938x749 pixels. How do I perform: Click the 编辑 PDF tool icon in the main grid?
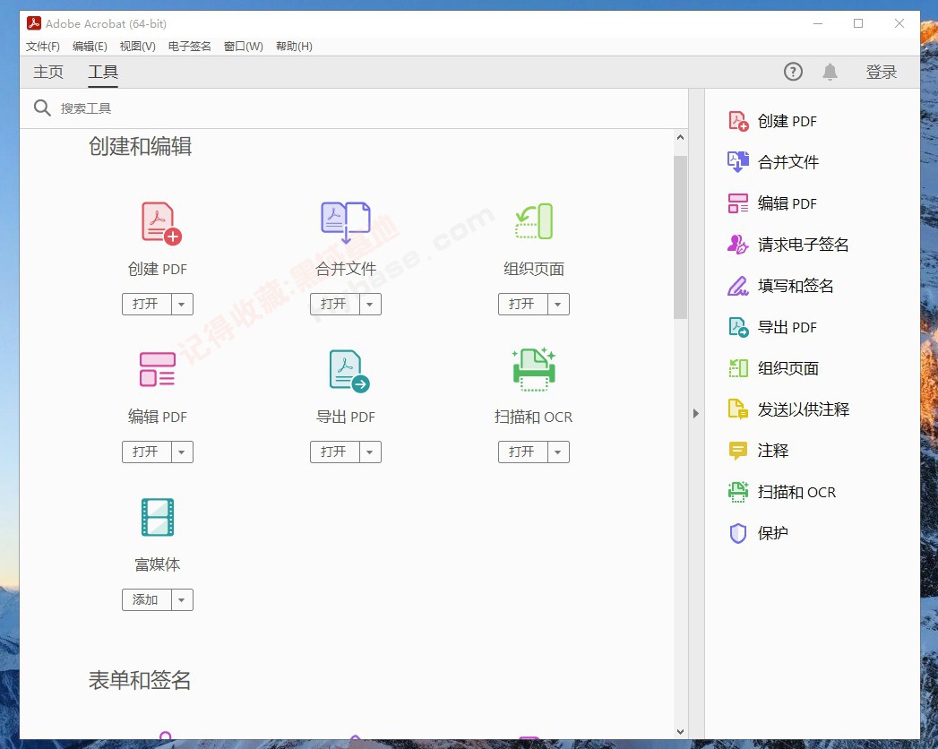tap(158, 369)
